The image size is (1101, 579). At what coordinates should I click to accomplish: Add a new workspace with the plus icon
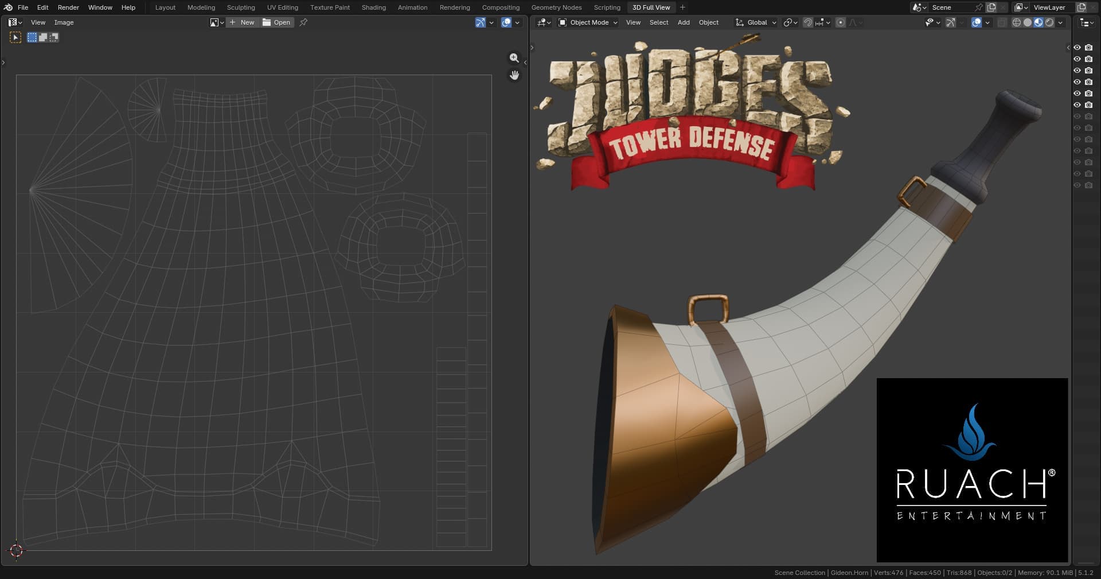[x=682, y=7]
